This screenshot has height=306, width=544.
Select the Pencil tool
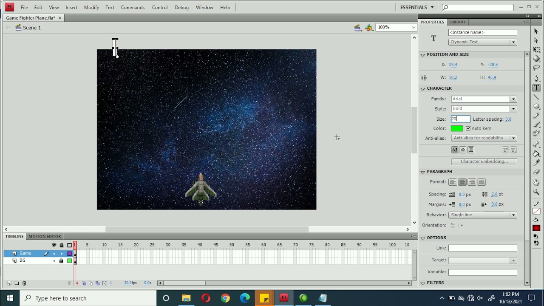pos(536,116)
